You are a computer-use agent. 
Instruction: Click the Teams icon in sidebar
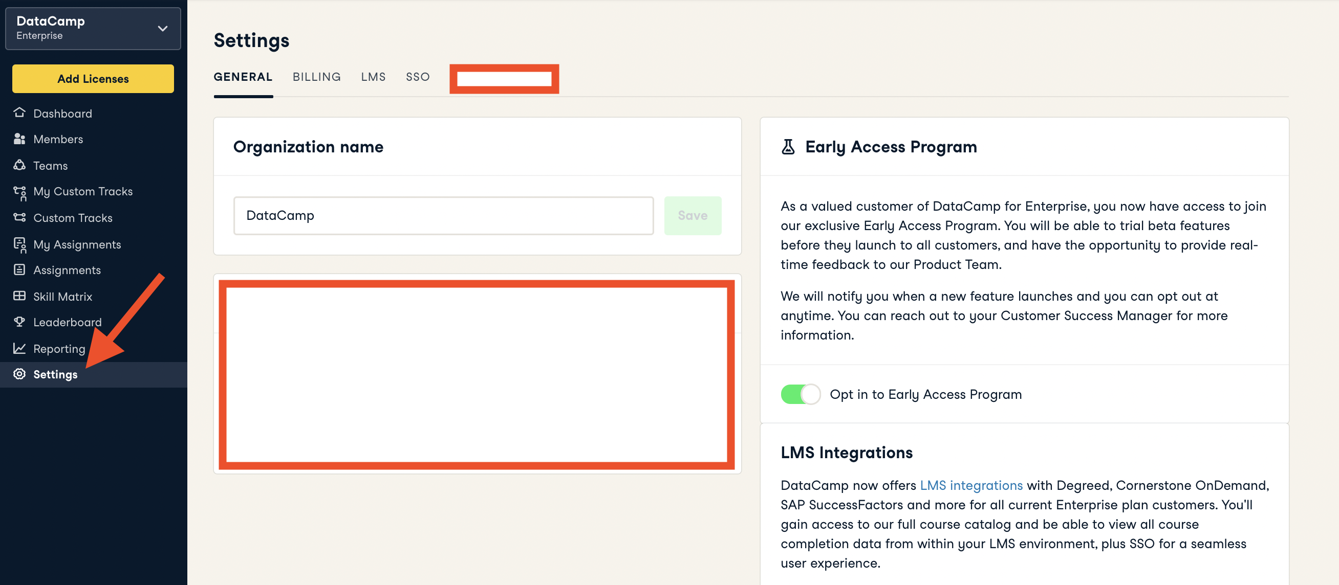click(x=19, y=165)
